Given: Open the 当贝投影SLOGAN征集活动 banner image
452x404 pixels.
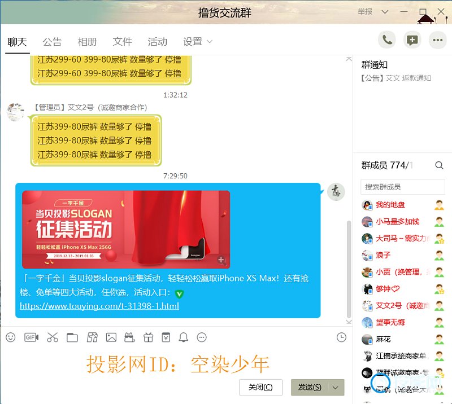Looking at the screenshot, I should pyautogui.click(x=126, y=230).
